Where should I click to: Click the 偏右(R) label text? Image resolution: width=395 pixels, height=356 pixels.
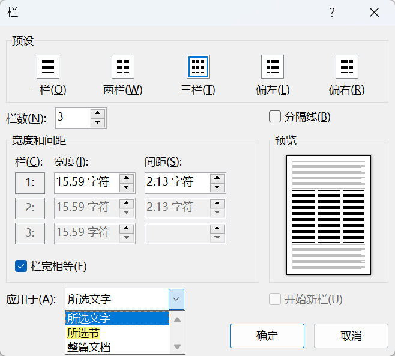(x=347, y=89)
